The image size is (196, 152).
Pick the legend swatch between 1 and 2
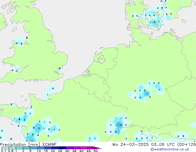click(19, 148)
